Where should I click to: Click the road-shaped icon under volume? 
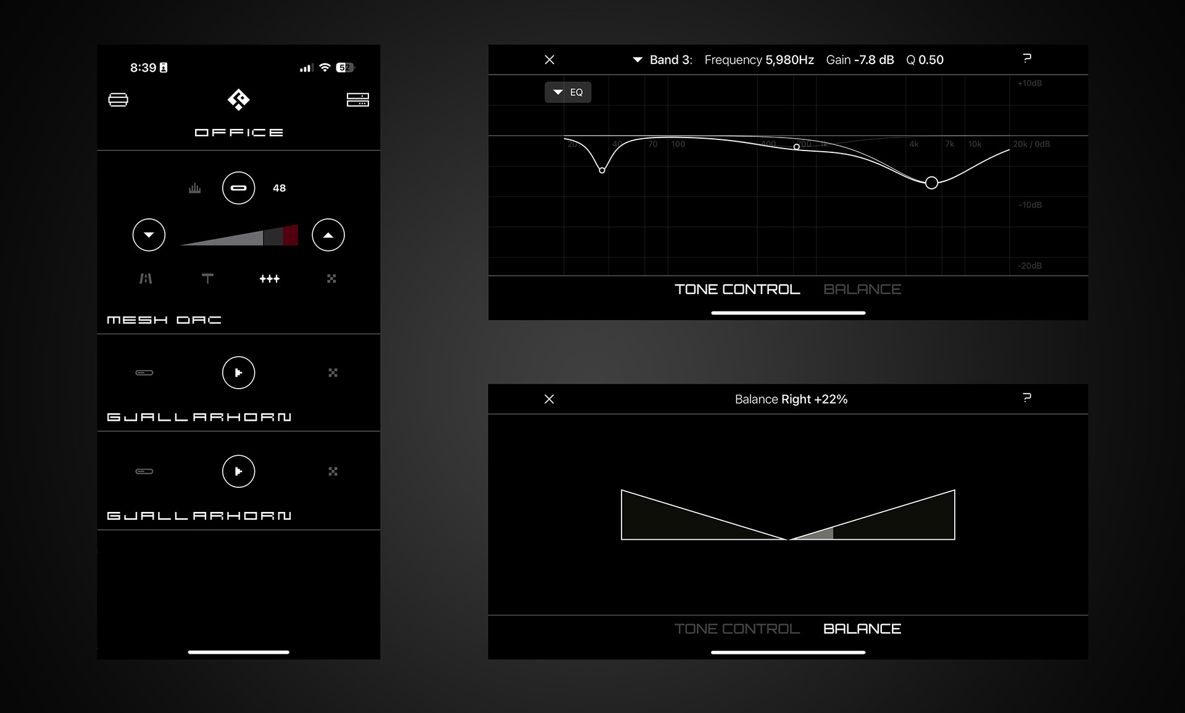pyautogui.click(x=146, y=279)
